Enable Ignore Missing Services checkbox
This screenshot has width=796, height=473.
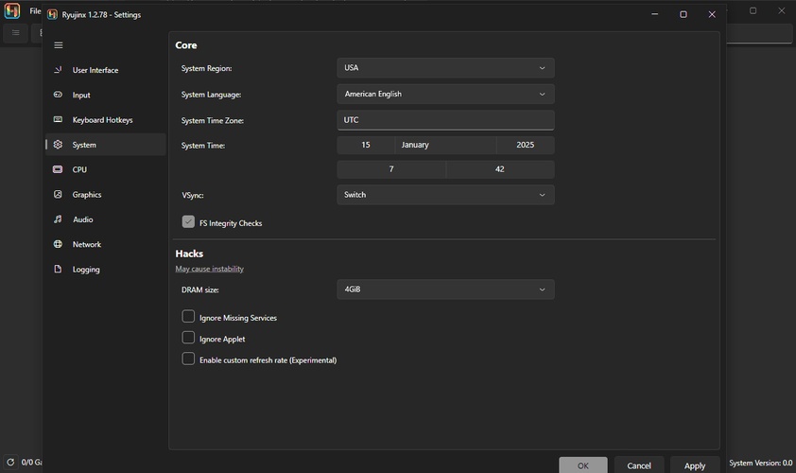[188, 317]
